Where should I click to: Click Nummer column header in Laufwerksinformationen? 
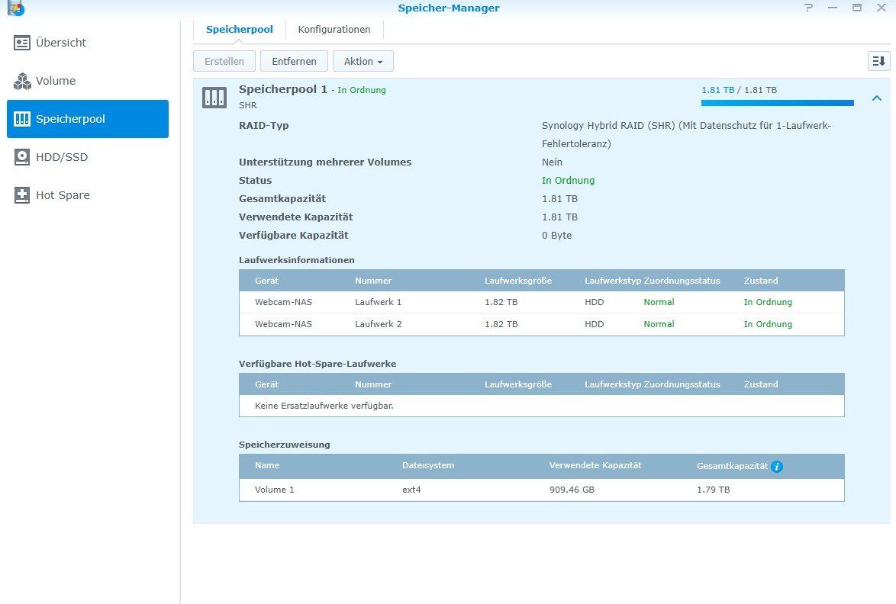pyautogui.click(x=373, y=281)
